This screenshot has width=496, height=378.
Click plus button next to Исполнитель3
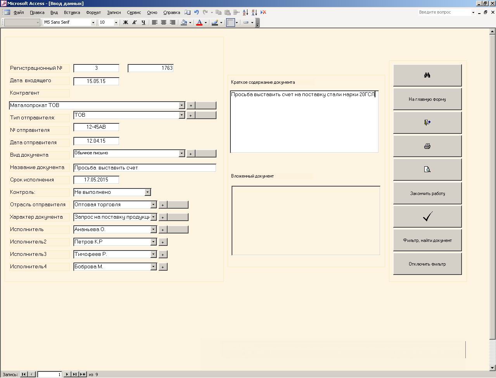(163, 254)
